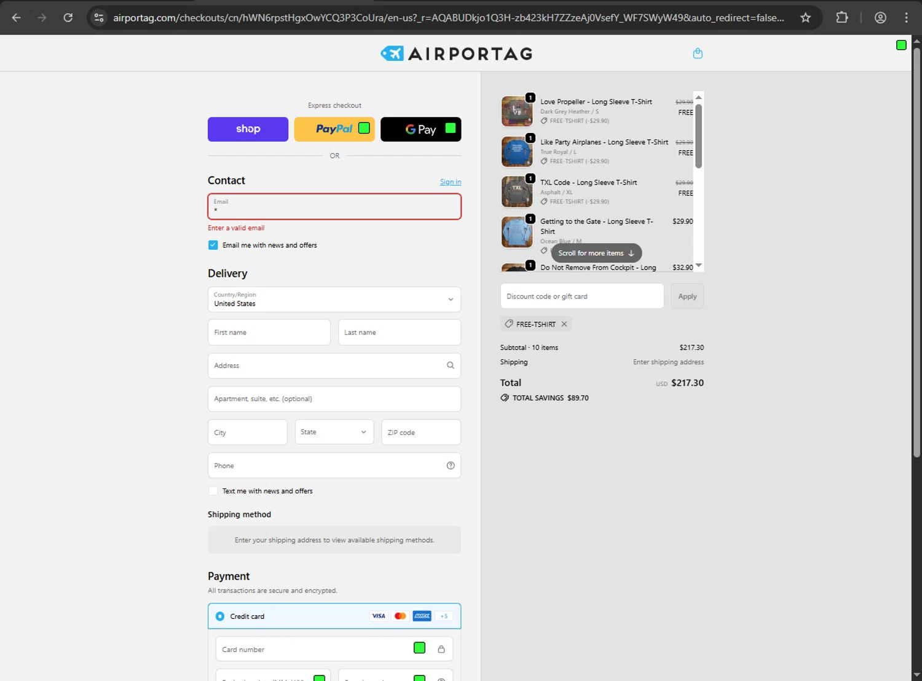Click the 'Enter a valid email' error text
This screenshot has width=922, height=681.
tap(236, 228)
